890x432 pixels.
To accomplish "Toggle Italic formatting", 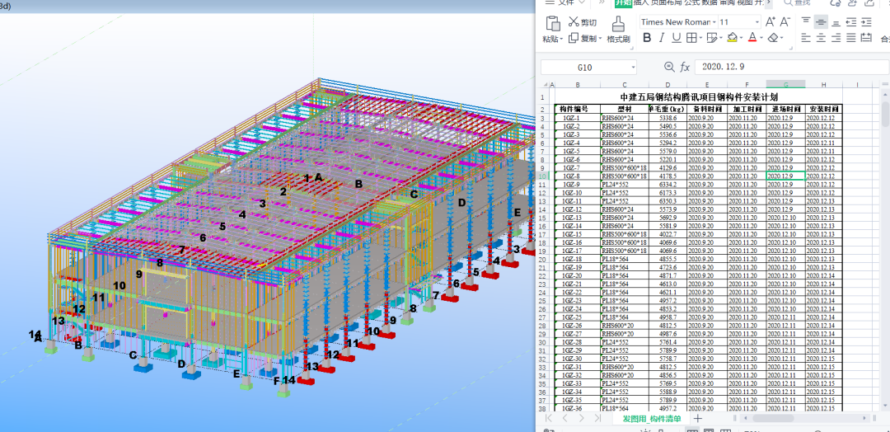I will pyautogui.click(x=661, y=38).
